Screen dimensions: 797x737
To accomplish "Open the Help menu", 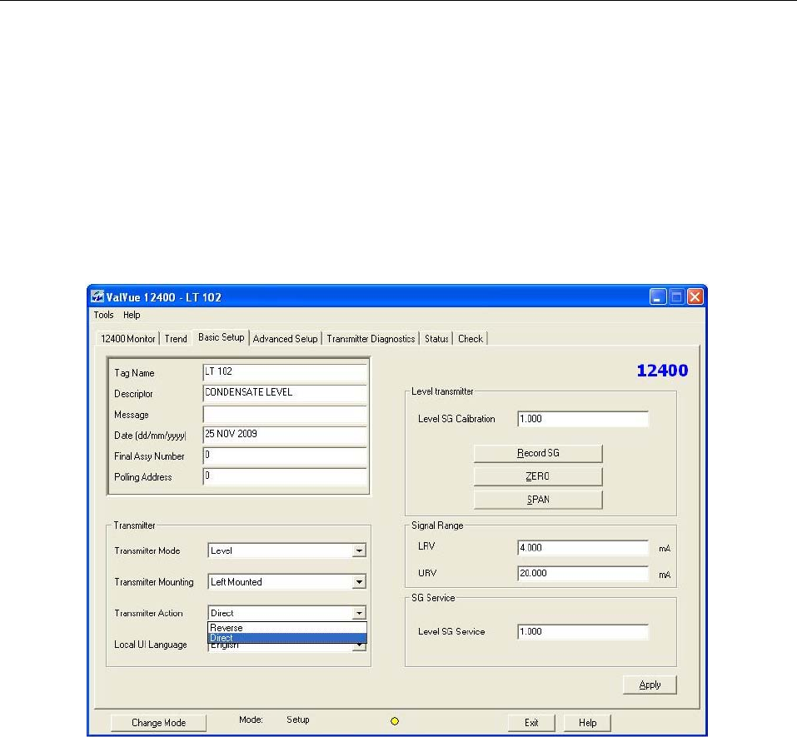I will coord(132,315).
